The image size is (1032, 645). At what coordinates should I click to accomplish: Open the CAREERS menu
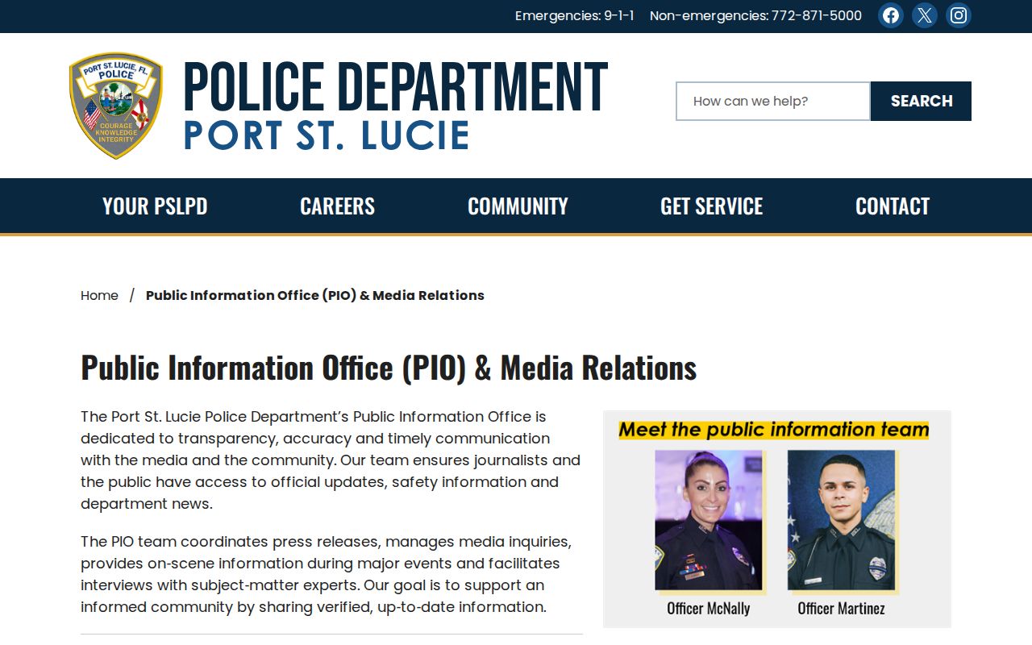click(337, 206)
